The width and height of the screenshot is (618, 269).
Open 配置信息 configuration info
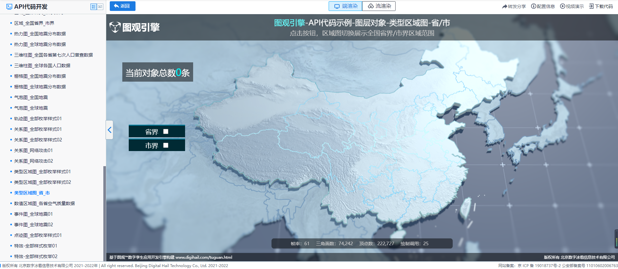pos(543,6)
